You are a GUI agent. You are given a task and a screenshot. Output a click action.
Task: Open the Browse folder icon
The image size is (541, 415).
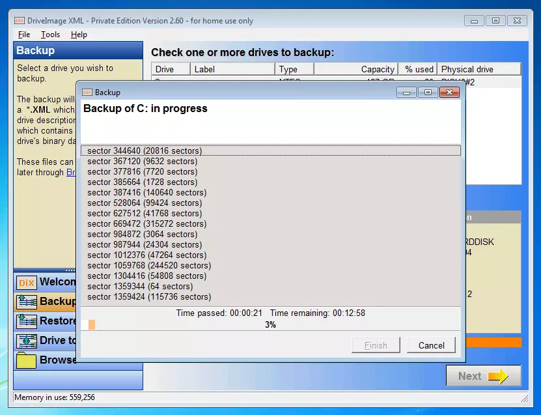click(x=27, y=360)
